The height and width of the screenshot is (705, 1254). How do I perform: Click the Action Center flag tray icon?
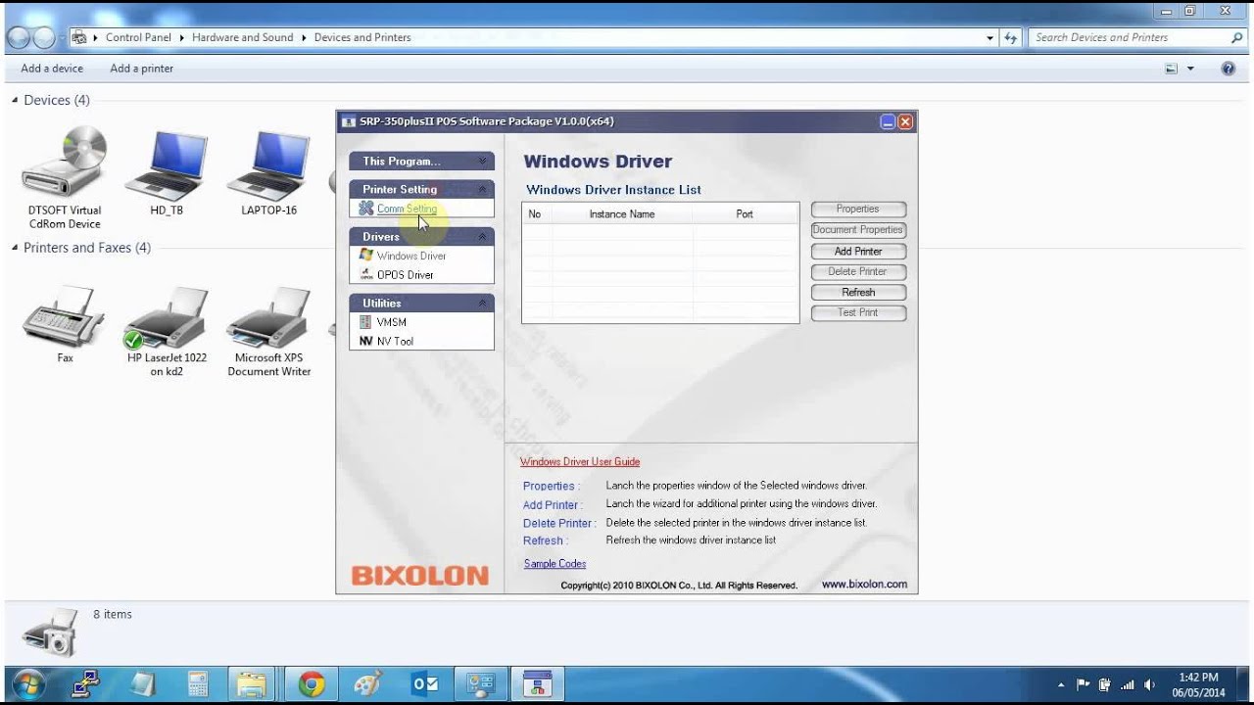point(1084,684)
